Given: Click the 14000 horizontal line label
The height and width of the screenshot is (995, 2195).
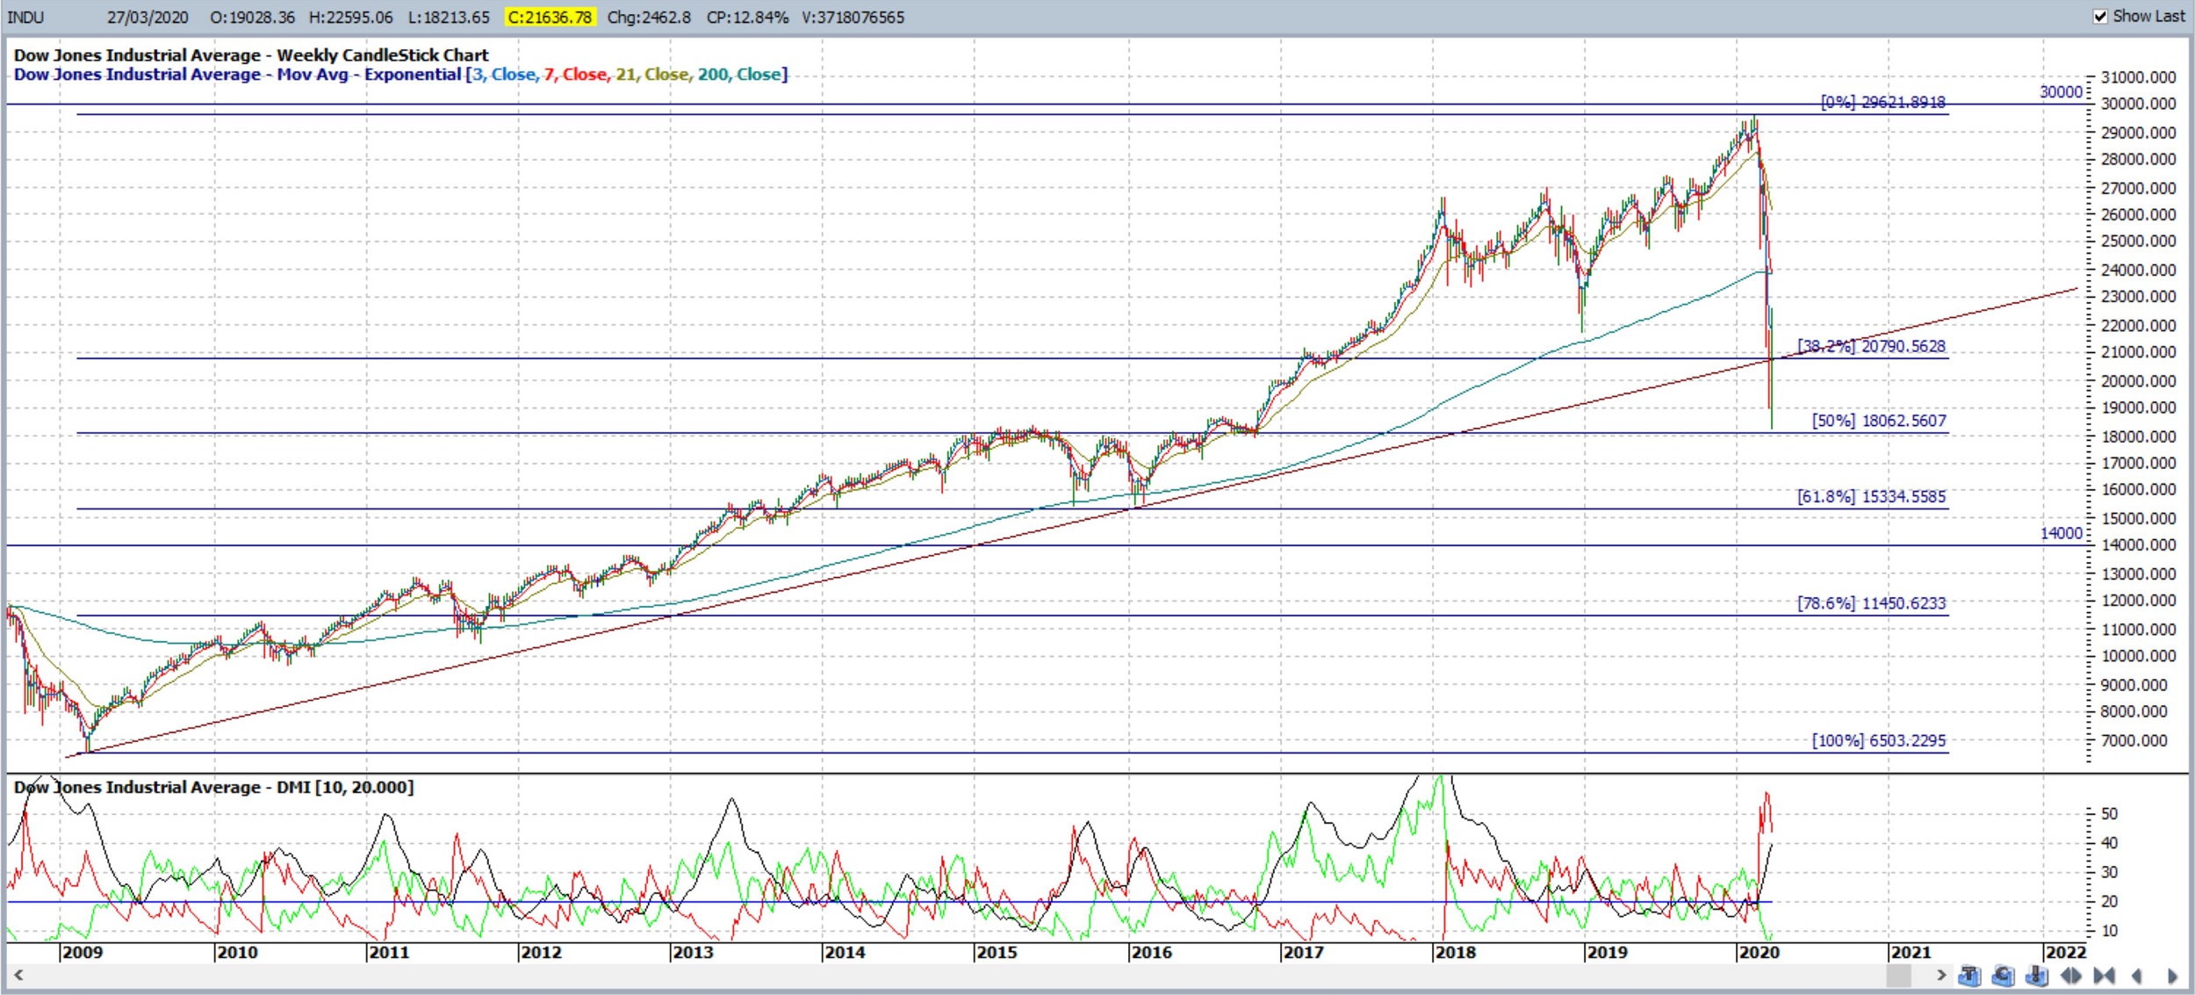Looking at the screenshot, I should pos(2061,534).
